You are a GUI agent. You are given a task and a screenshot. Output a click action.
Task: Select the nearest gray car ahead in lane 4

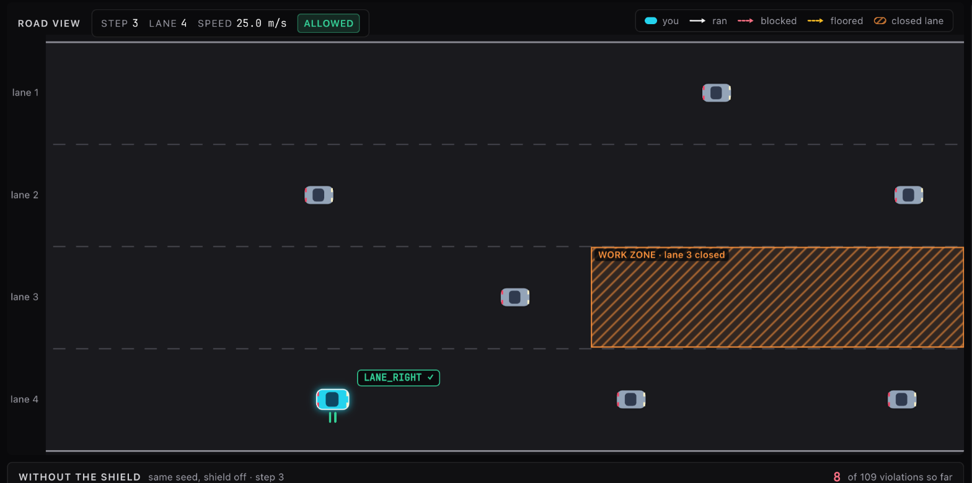tap(631, 399)
